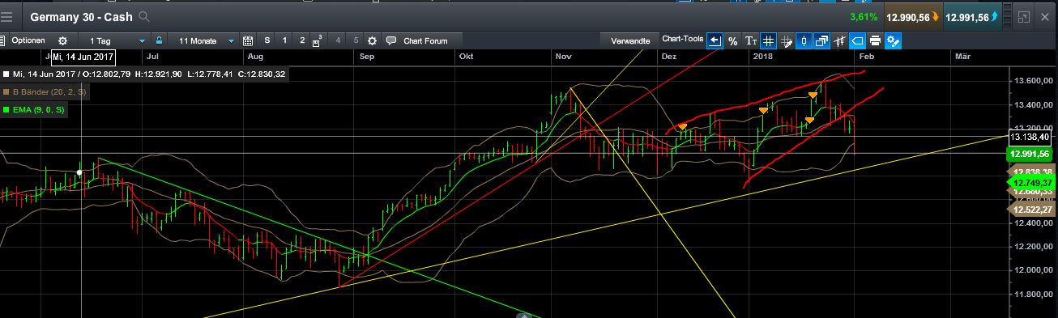1058x318 pixels.
Task: Click the 2018 label on time axis
Action: click(762, 57)
